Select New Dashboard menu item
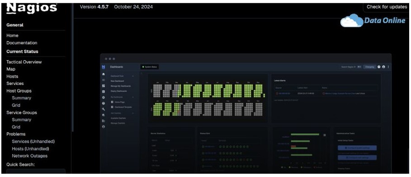The width and height of the screenshot is (411, 177). click(117, 81)
